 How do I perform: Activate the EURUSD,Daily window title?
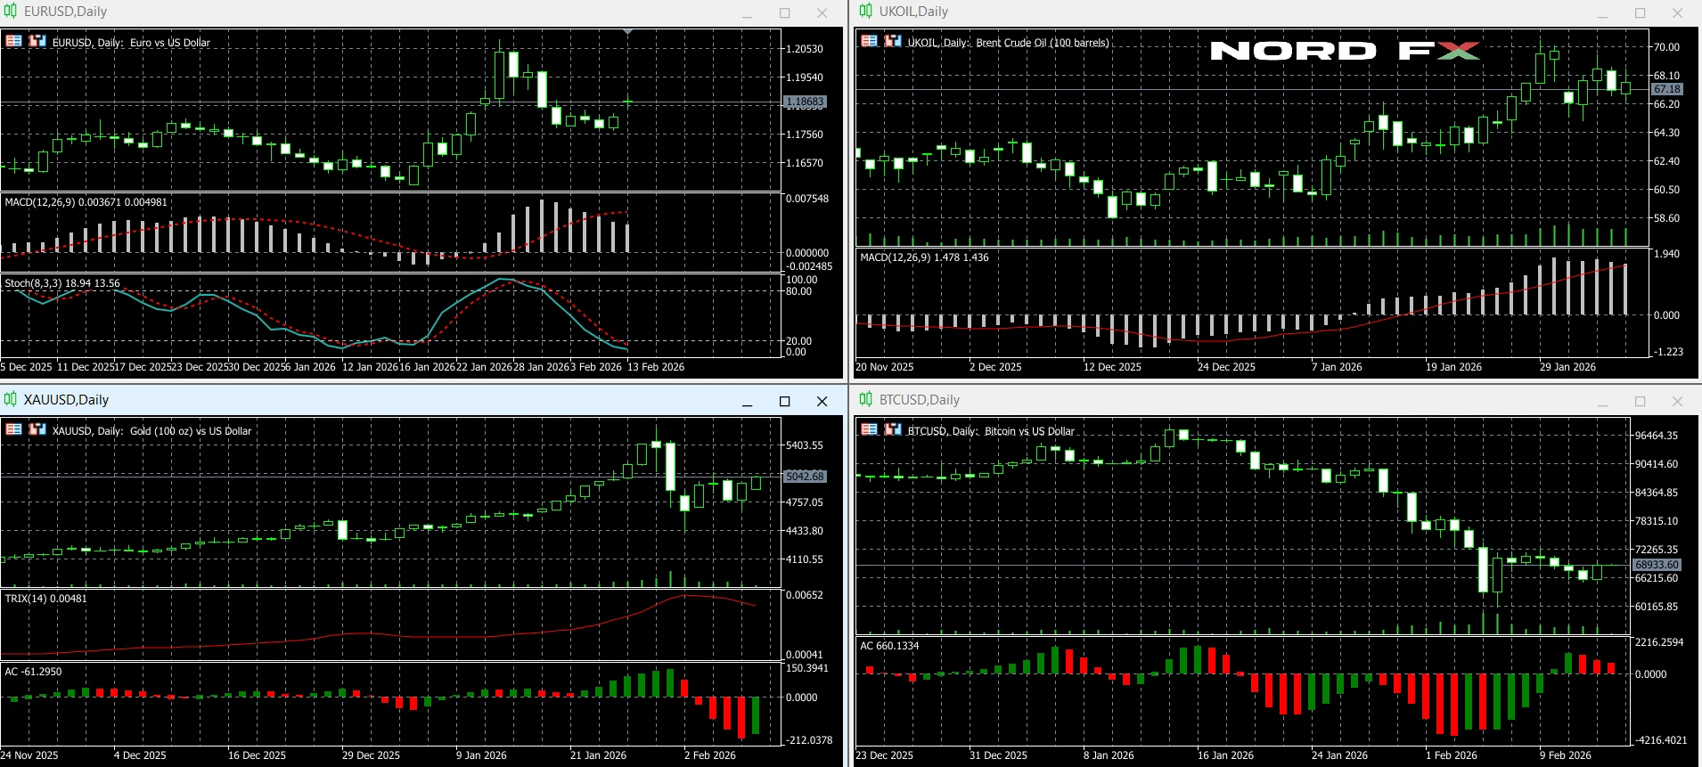65,12
